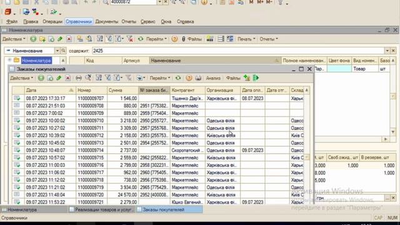This screenshot has width=400, height=225.
Task: Open Отчеты dropdown in Номенклатура toolbar
Action: pos(269,39)
